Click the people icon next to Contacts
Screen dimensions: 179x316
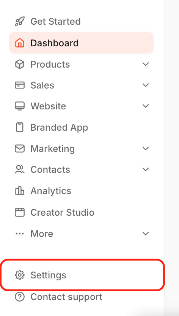(x=20, y=169)
